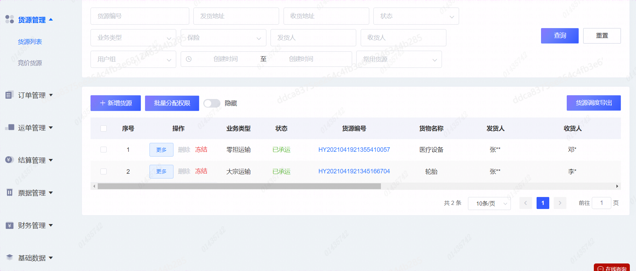
Task: Click 冻结 link in row 1
Action: tap(201, 150)
